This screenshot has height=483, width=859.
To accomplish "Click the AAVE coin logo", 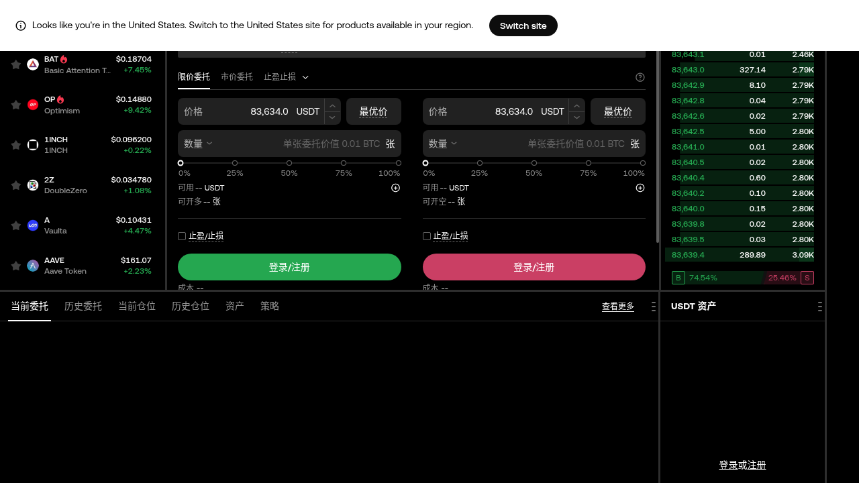I will pos(33,266).
